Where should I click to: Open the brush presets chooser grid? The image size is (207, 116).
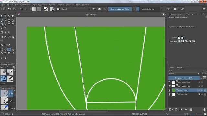tap(58, 9)
